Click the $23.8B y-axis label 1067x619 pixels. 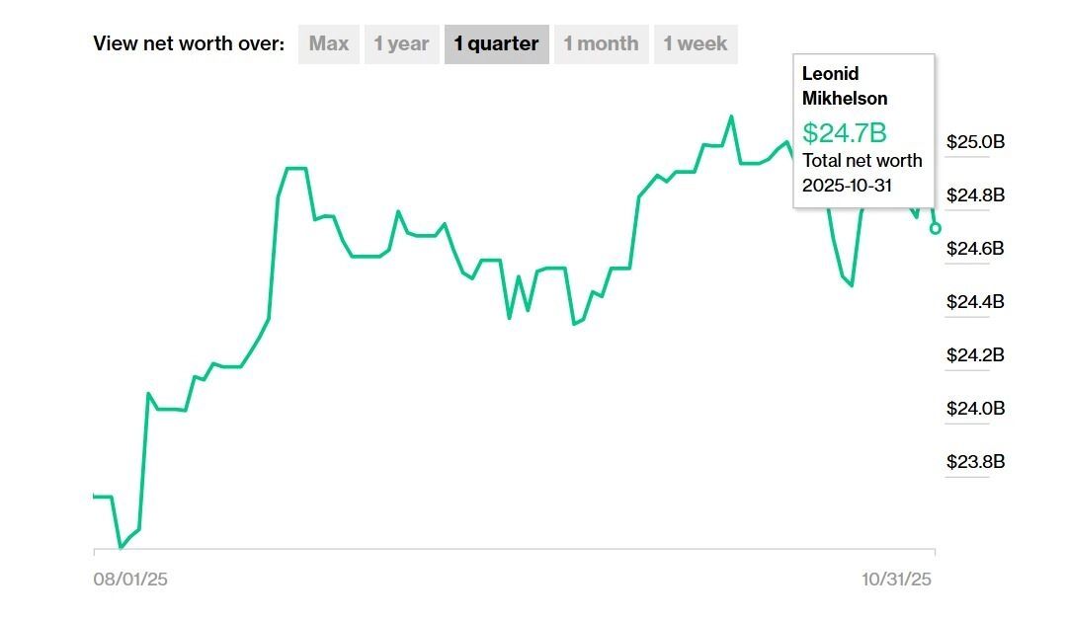pos(974,462)
